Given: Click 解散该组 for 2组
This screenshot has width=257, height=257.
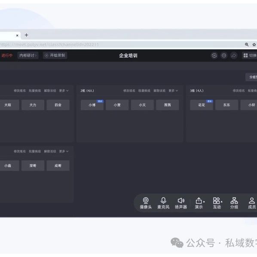Looking at the screenshot, I should 159,91.
